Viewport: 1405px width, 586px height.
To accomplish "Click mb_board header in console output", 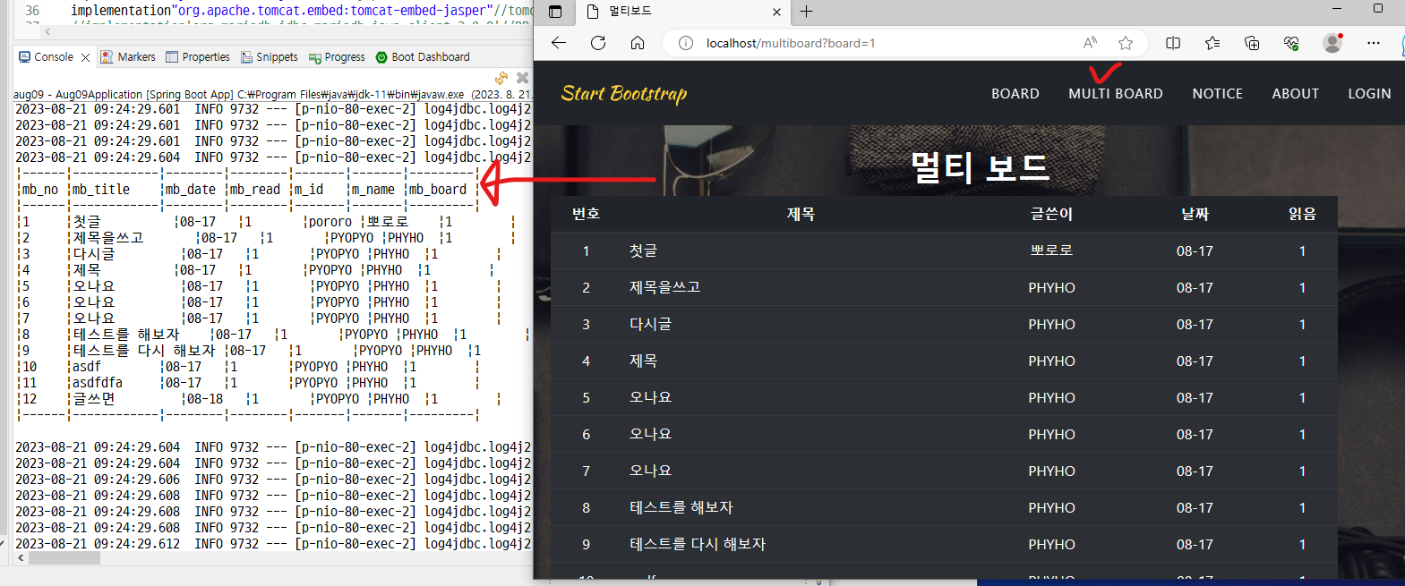I will (438, 190).
